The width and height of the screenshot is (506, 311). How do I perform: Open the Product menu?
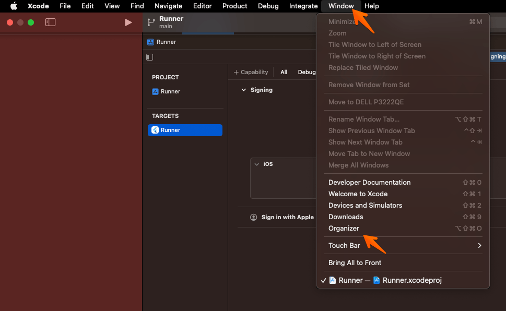234,6
